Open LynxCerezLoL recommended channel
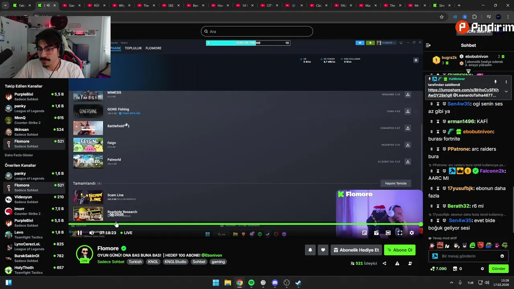Screen dimensions: 514x289 (34, 246)
